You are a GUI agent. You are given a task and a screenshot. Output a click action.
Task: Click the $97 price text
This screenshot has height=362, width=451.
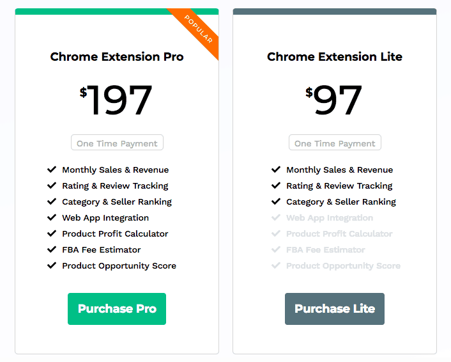(x=335, y=100)
